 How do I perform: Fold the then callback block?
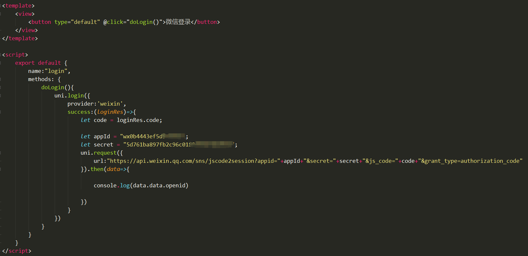(x=1, y=169)
